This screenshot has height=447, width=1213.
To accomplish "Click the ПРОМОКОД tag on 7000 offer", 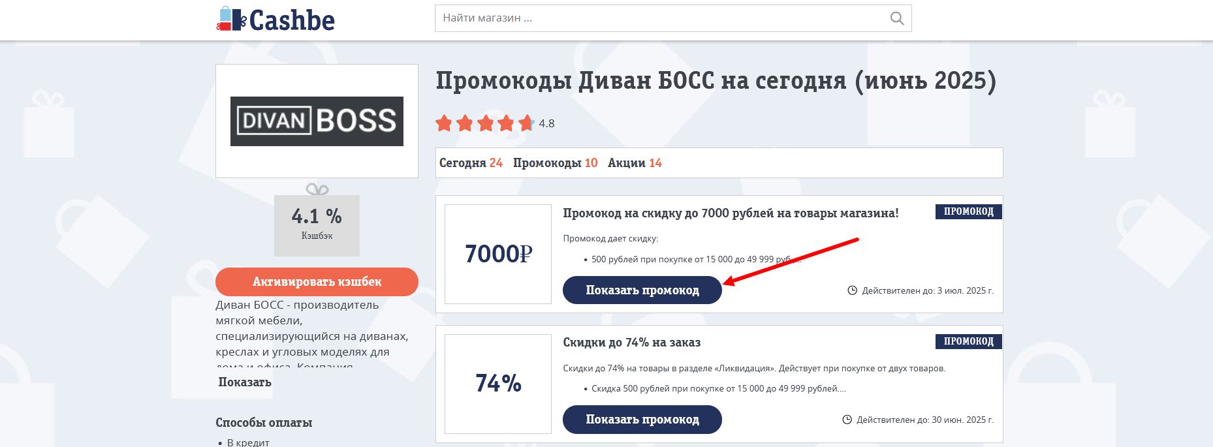I will tap(968, 211).
